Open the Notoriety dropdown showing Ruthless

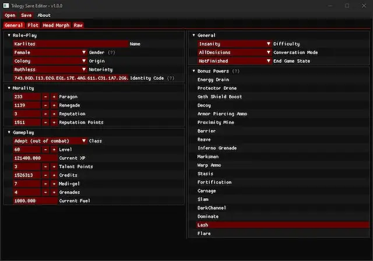coord(50,69)
